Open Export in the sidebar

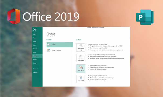pos(35,60)
